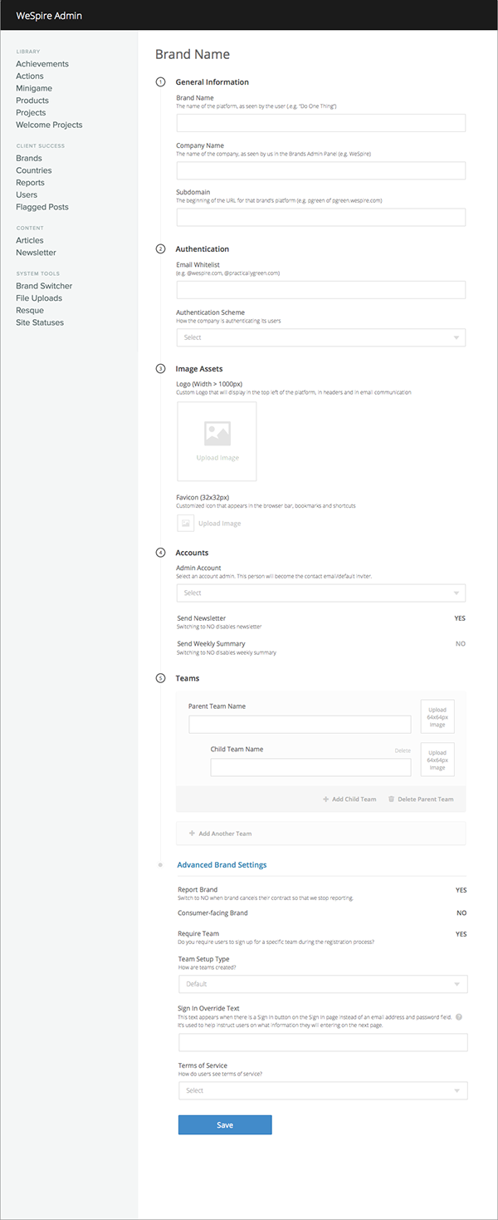Image resolution: width=498 pixels, height=1220 pixels.
Task: Click the Email Whitelist input field
Action: click(x=321, y=290)
